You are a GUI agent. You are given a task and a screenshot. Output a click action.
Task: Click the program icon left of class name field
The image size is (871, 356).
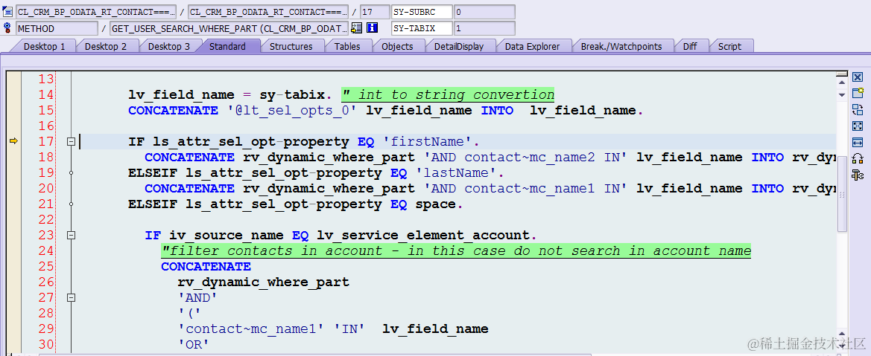pos(7,11)
